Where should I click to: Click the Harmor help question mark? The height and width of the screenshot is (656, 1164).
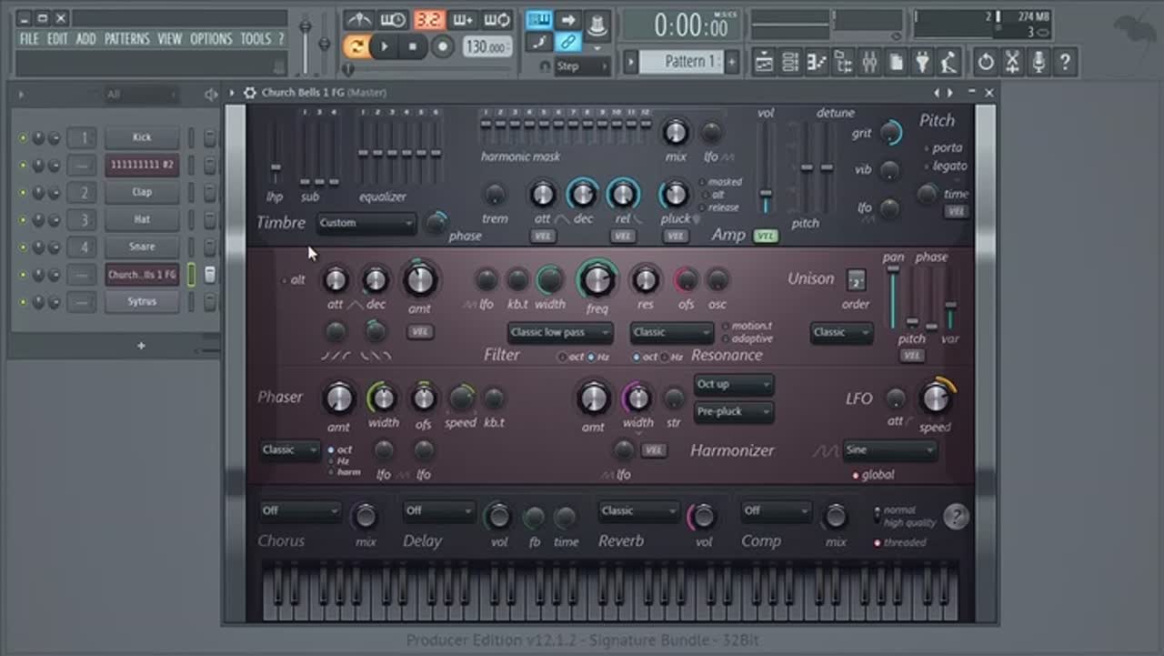(955, 517)
